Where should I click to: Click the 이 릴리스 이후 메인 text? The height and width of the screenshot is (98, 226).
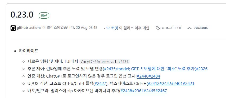click(x=134, y=28)
